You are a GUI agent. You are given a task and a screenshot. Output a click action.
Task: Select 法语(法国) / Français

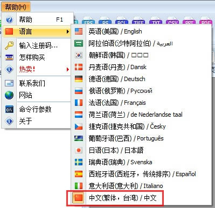(141, 103)
